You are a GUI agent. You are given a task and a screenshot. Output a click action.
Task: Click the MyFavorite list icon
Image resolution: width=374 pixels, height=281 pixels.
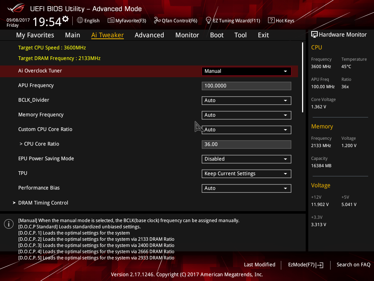click(x=111, y=20)
